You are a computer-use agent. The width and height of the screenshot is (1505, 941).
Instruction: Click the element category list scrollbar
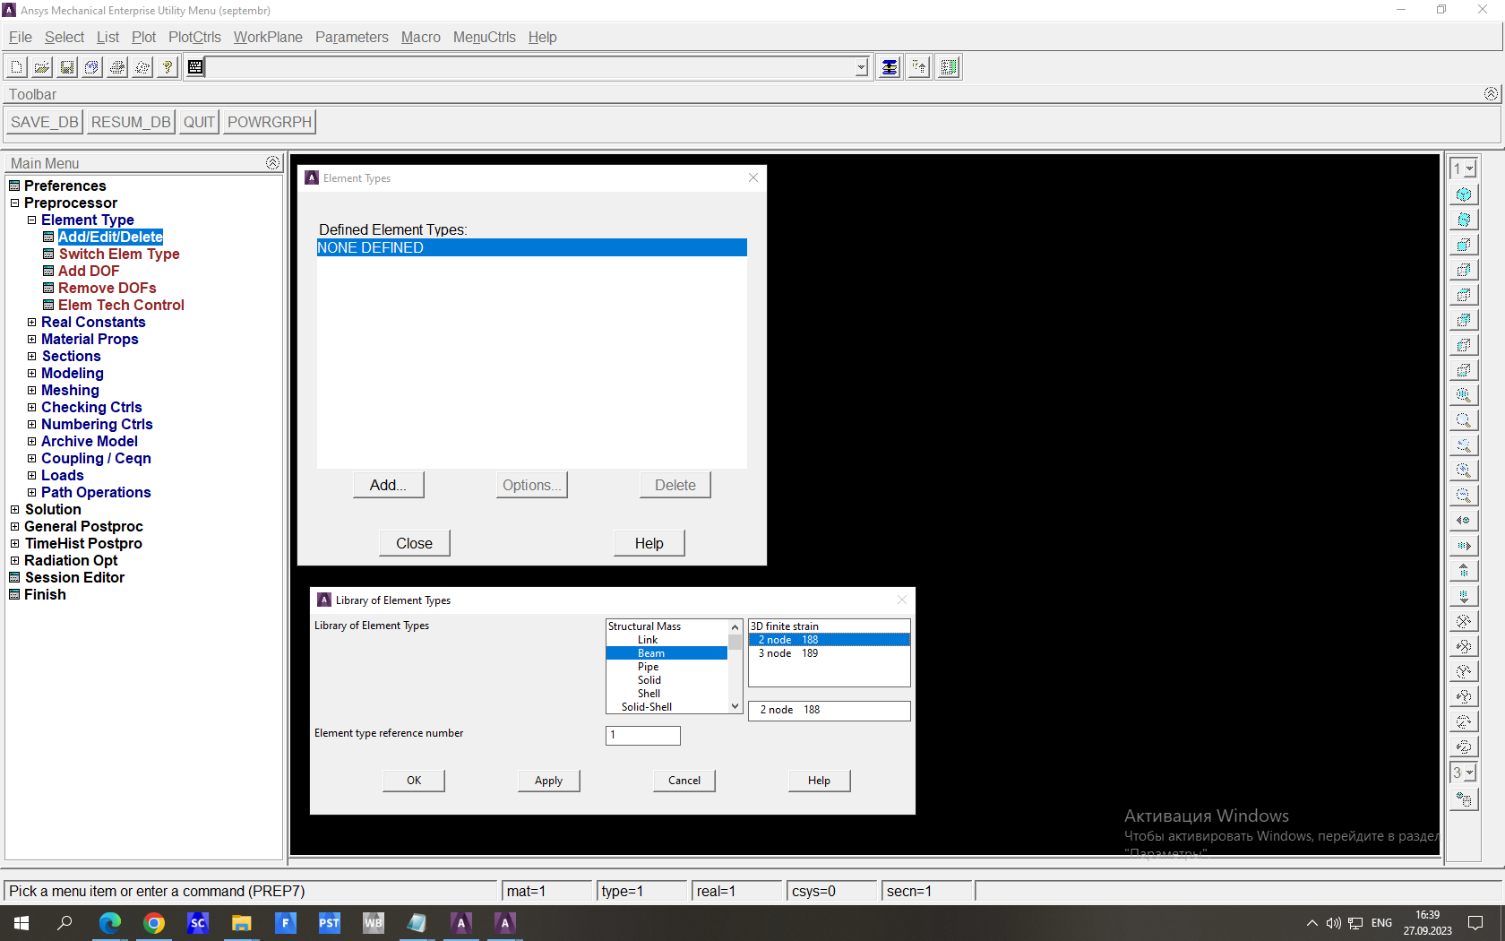click(735, 667)
